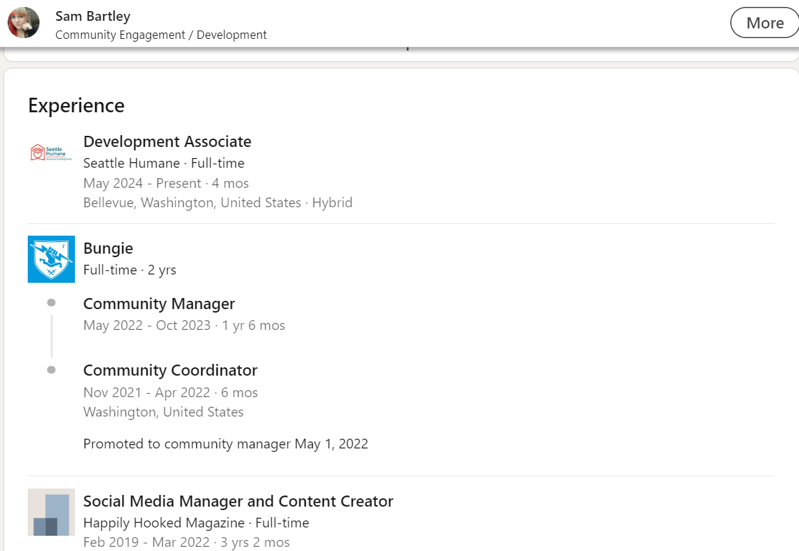Click Happily Hooked Magazine · Full-time text
This screenshot has height=551, width=799.
tap(196, 523)
